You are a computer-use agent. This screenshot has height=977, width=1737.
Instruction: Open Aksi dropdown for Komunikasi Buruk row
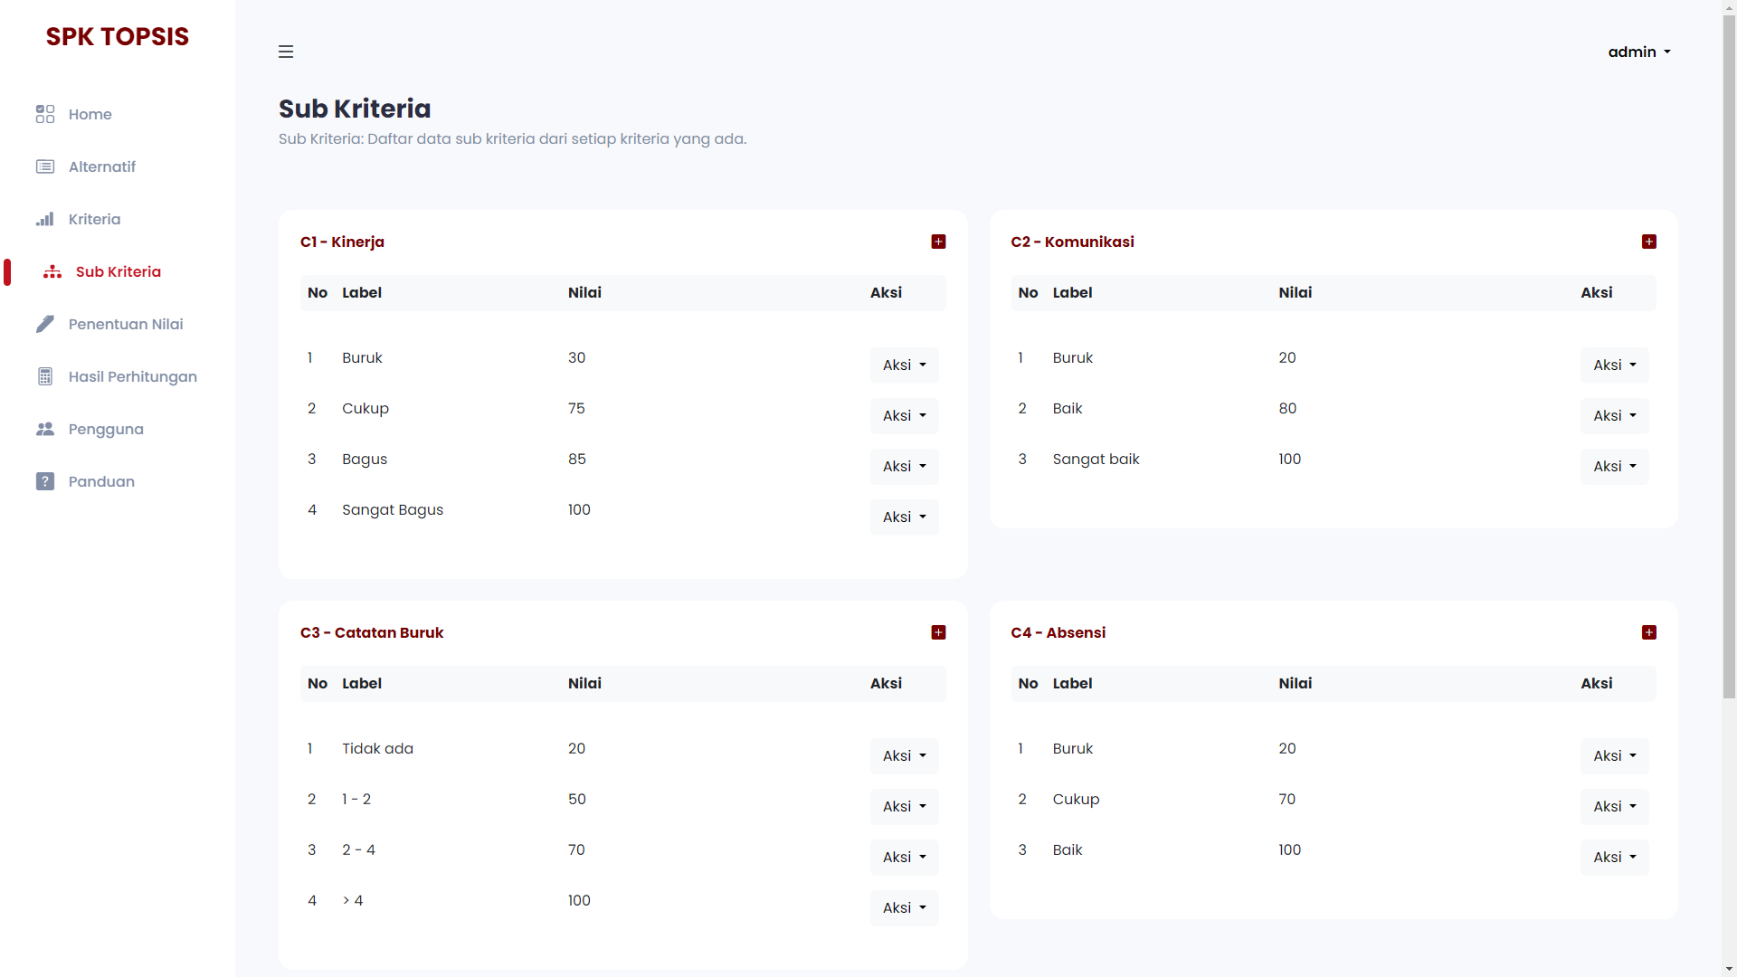(1615, 365)
